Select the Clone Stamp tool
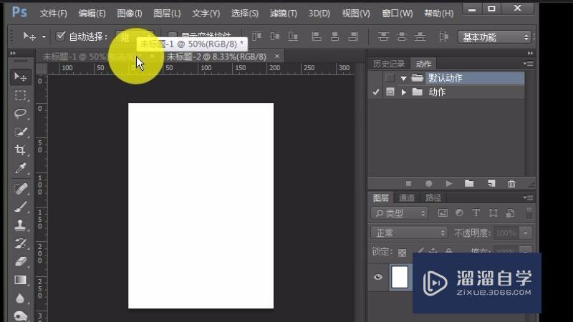Image resolution: width=573 pixels, height=322 pixels. point(21,225)
